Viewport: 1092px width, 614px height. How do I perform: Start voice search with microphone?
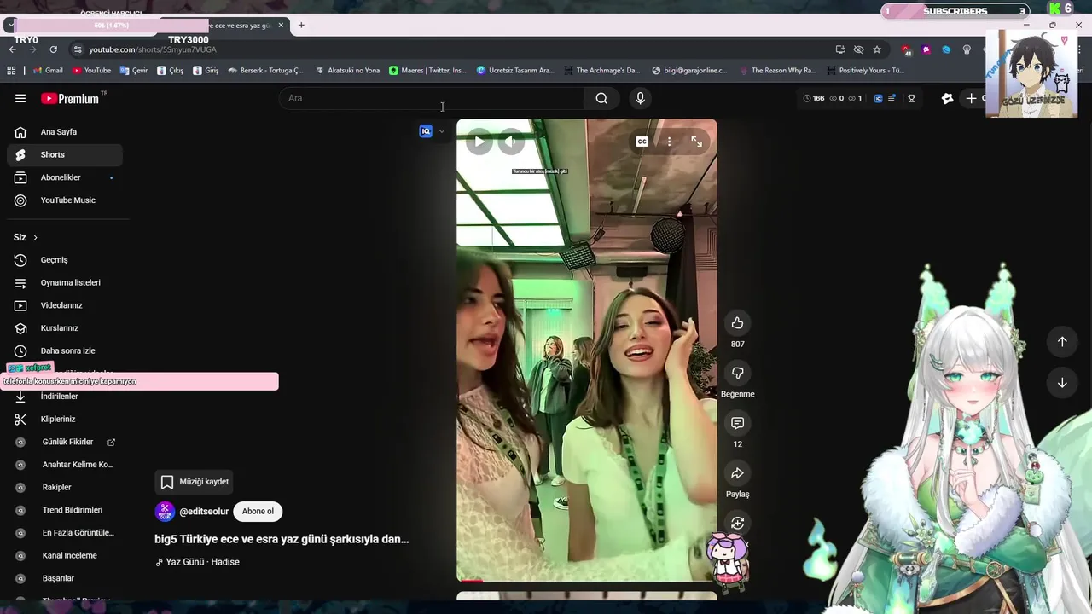pyautogui.click(x=640, y=98)
